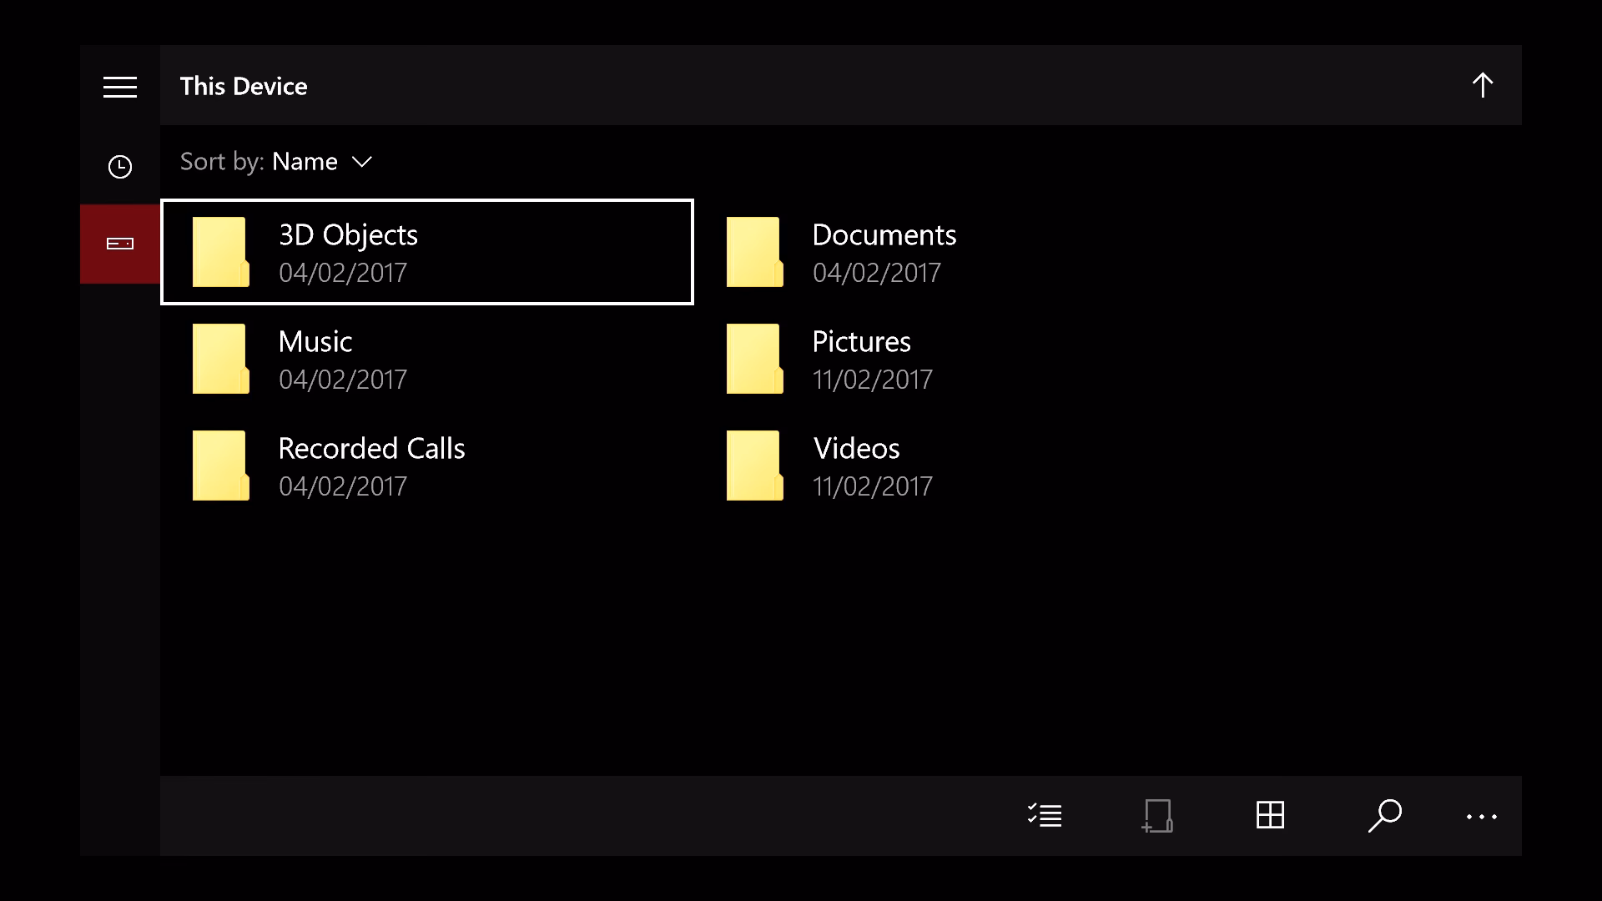Select the highlighted 3D Objects entry

427,251
